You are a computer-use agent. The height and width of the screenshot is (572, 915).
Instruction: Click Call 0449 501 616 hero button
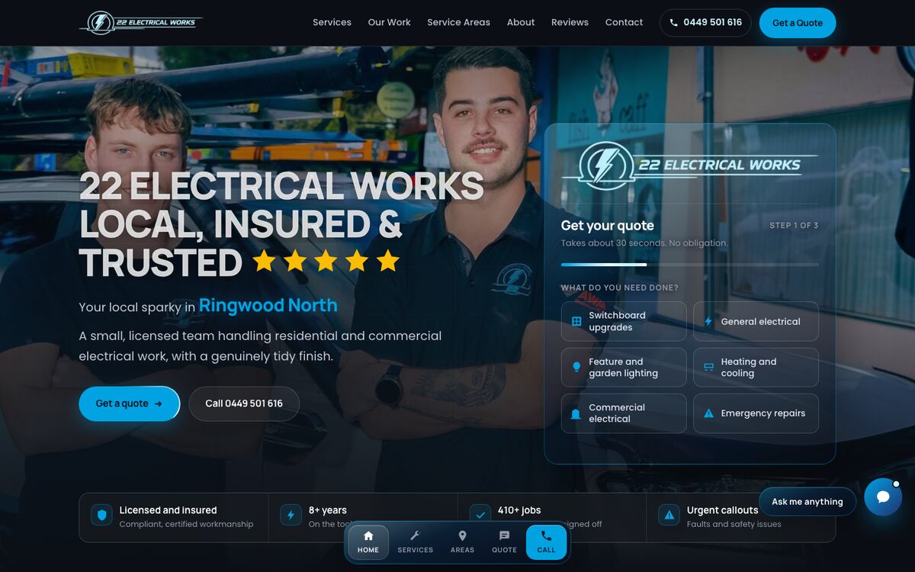click(x=244, y=403)
